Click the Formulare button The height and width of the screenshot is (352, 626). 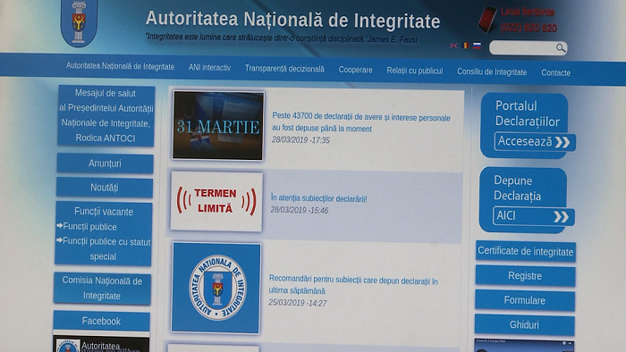coord(525,300)
